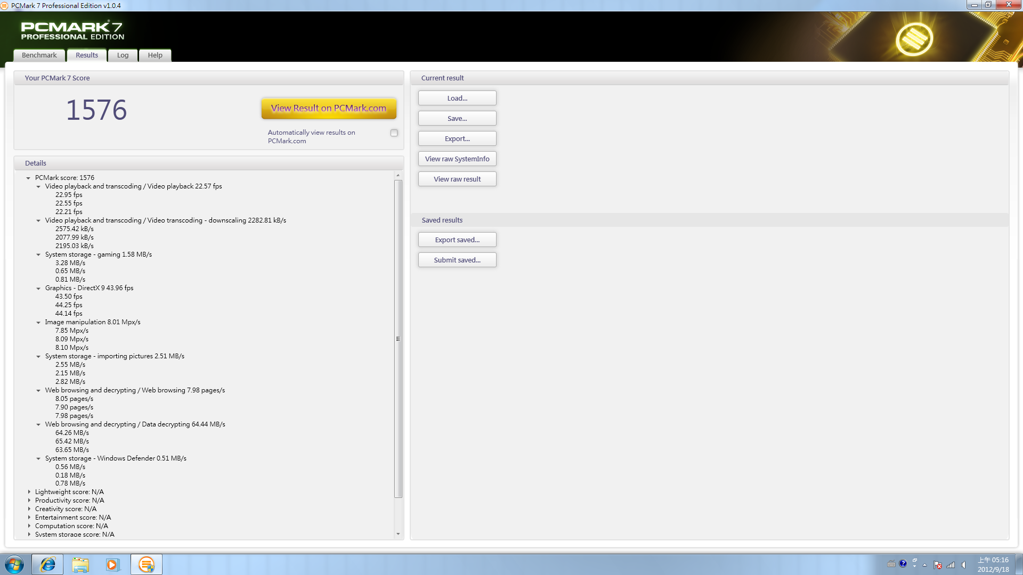Screen dimensions: 1023x575
Task: Launch Windows Media Player from taskbar
Action: tap(112, 564)
